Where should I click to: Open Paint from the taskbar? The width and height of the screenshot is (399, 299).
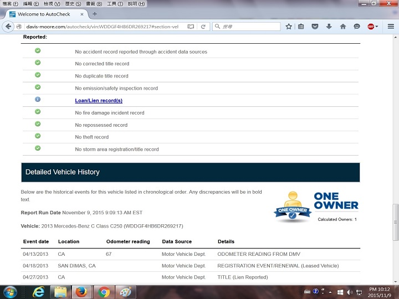point(126,292)
